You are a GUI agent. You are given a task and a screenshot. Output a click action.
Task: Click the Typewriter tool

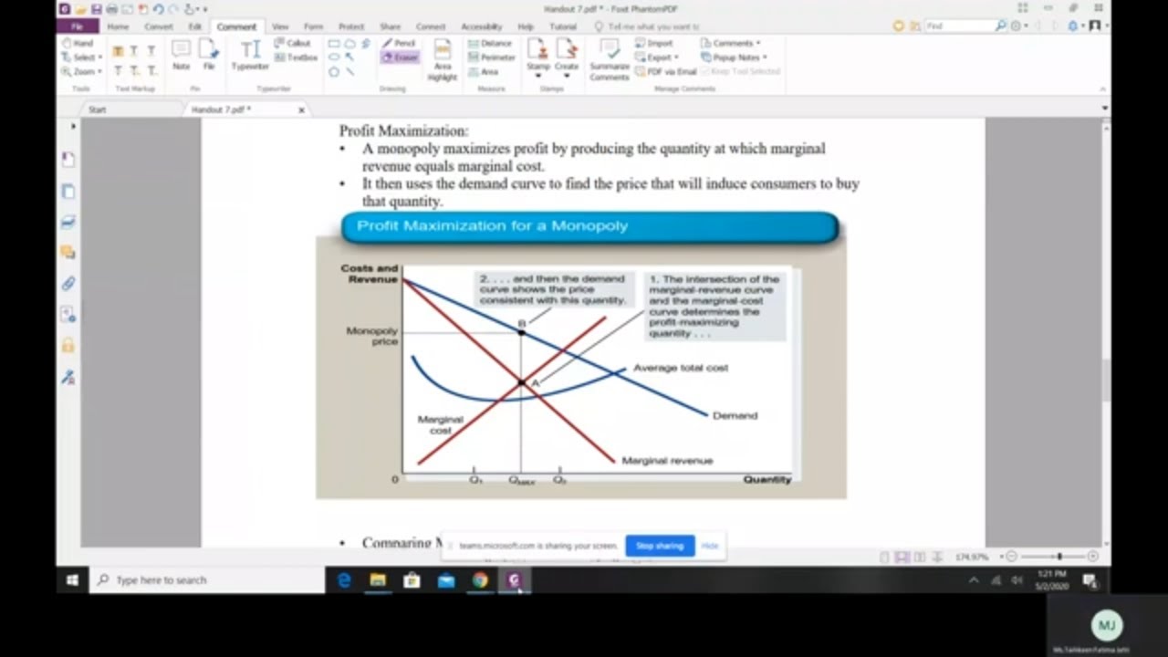pyautogui.click(x=249, y=55)
